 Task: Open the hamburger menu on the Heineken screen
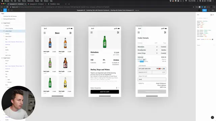click(x=91, y=32)
